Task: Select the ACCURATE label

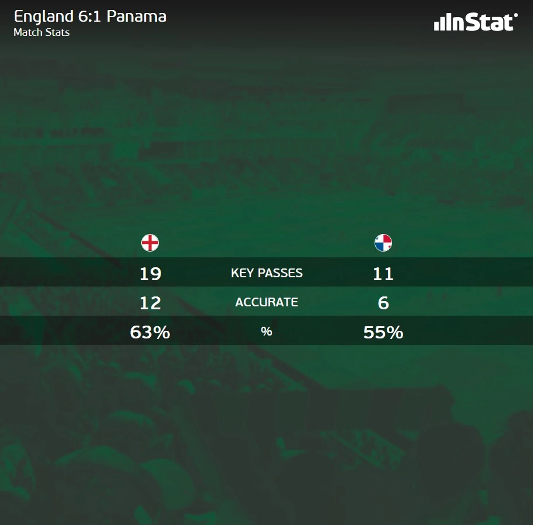Action: 267,302
